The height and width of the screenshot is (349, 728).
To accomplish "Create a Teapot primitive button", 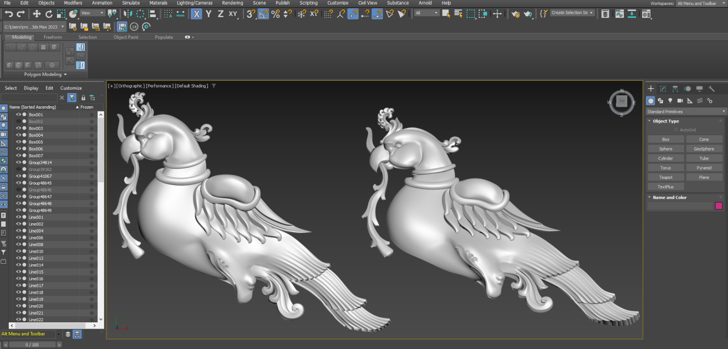I will pos(666,177).
